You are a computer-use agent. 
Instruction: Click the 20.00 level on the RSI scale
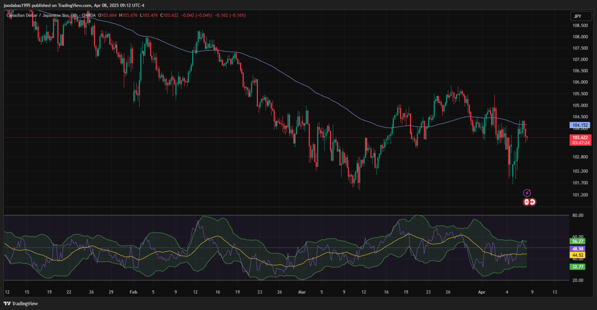click(x=577, y=280)
